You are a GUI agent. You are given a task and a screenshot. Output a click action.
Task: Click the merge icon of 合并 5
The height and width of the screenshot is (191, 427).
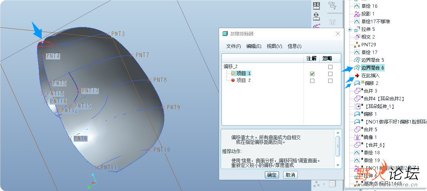(x=357, y=129)
